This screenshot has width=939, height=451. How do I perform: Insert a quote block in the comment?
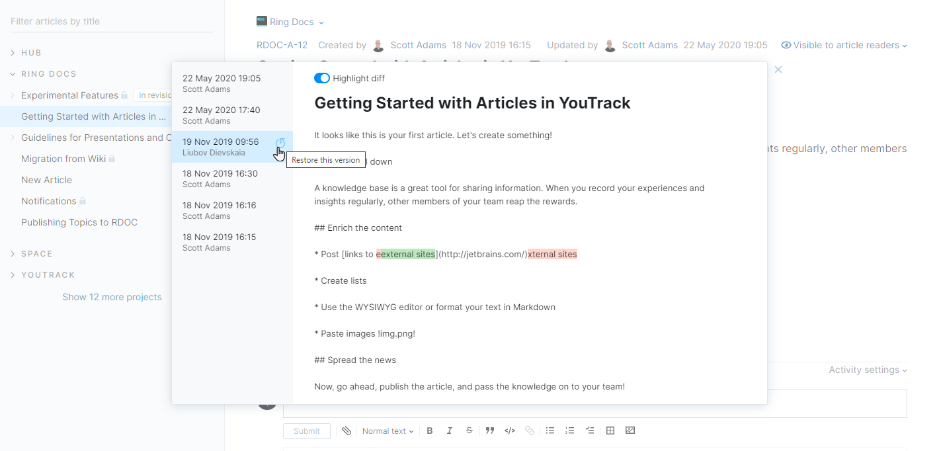pyautogui.click(x=490, y=430)
